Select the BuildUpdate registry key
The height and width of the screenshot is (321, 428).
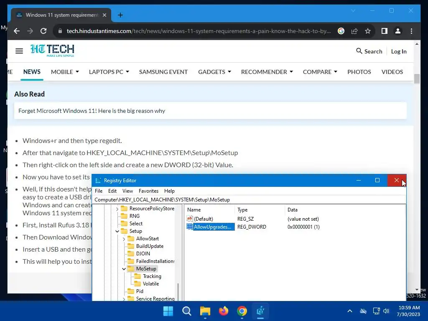pyautogui.click(x=150, y=246)
